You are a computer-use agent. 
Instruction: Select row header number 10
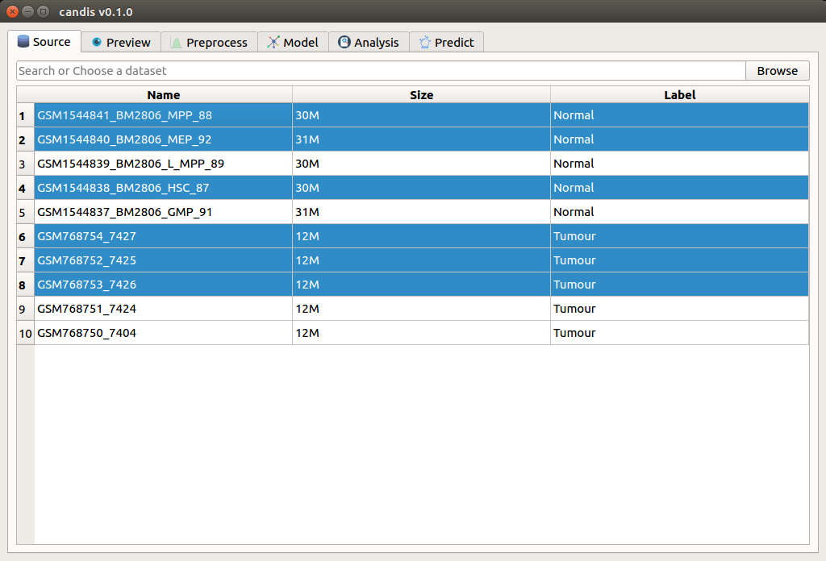point(25,333)
